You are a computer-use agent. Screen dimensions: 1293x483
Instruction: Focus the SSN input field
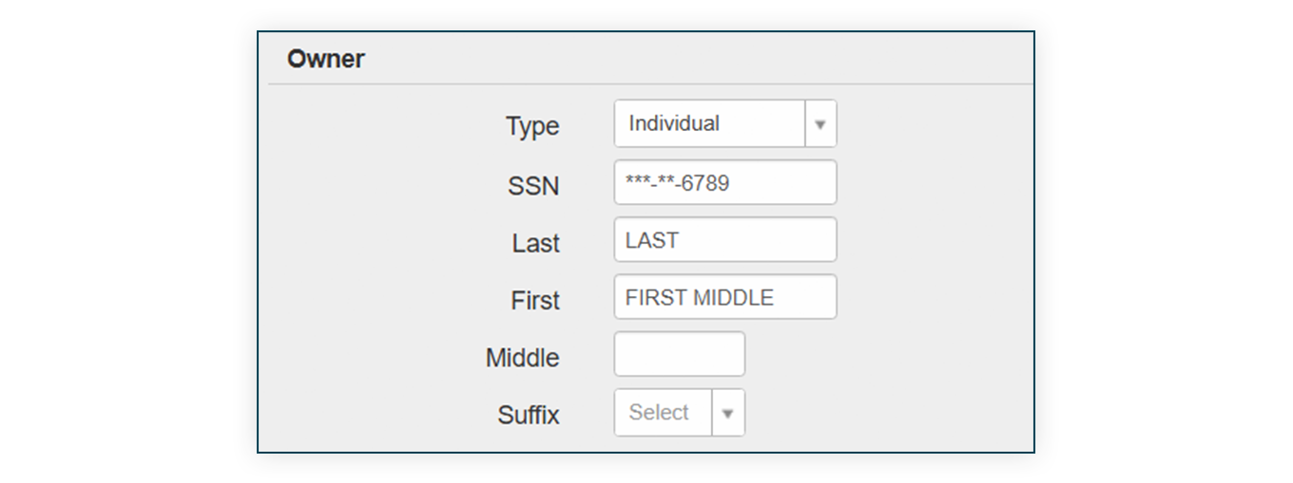coord(725,182)
